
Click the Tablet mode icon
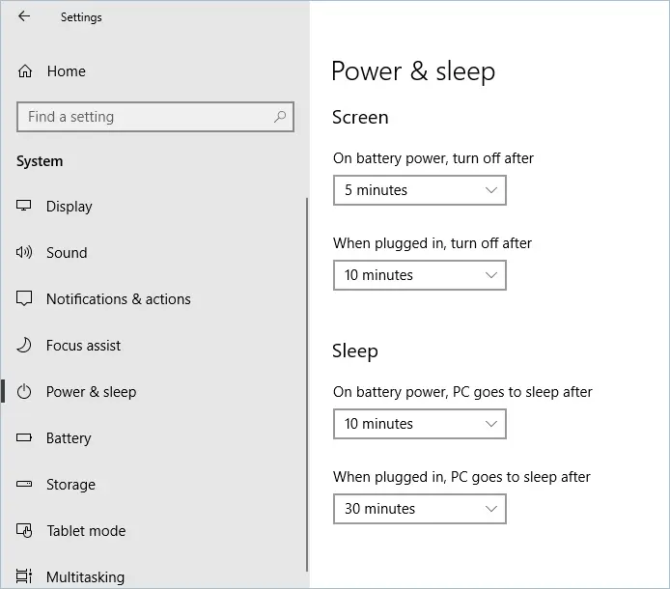pos(25,531)
